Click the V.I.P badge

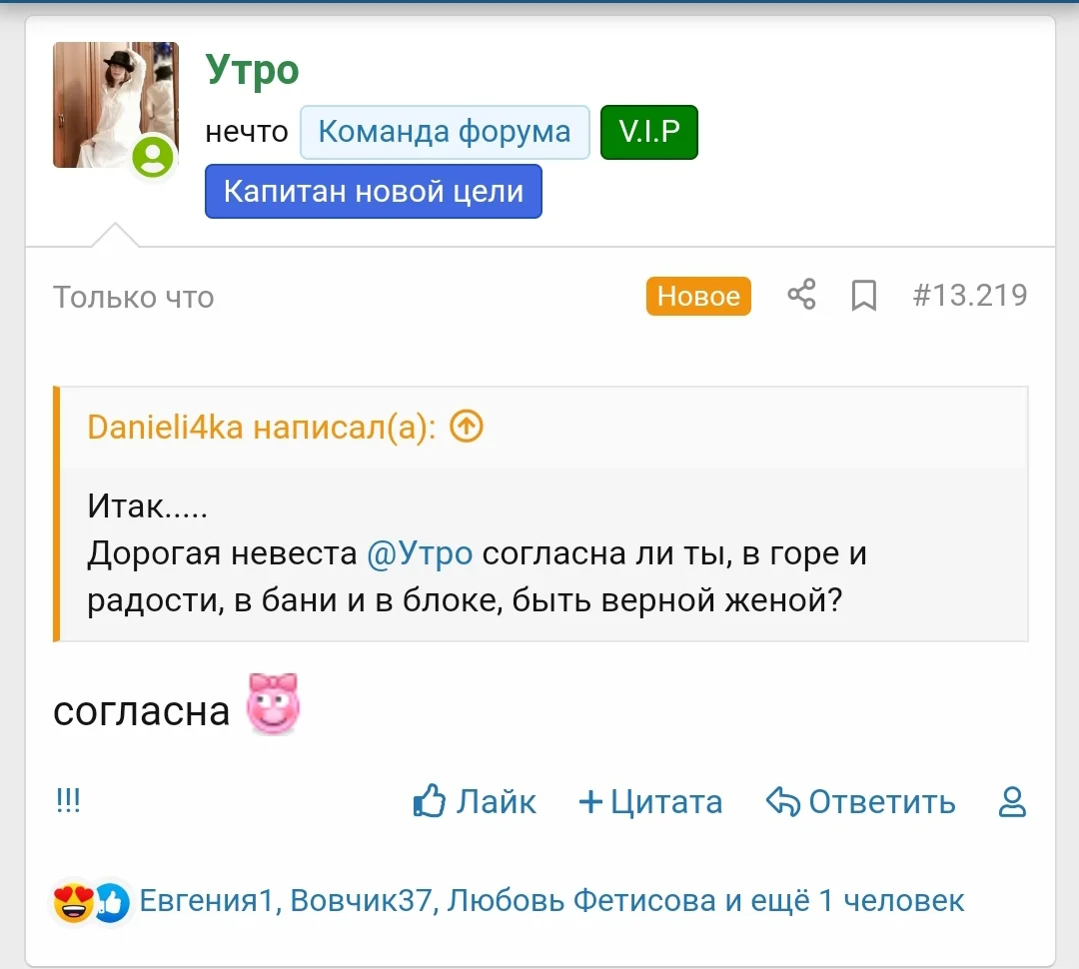click(x=648, y=132)
